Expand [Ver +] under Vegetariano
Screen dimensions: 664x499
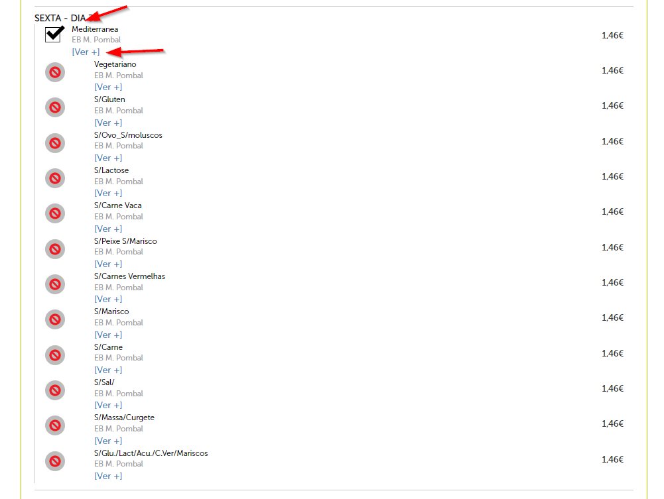(108, 87)
